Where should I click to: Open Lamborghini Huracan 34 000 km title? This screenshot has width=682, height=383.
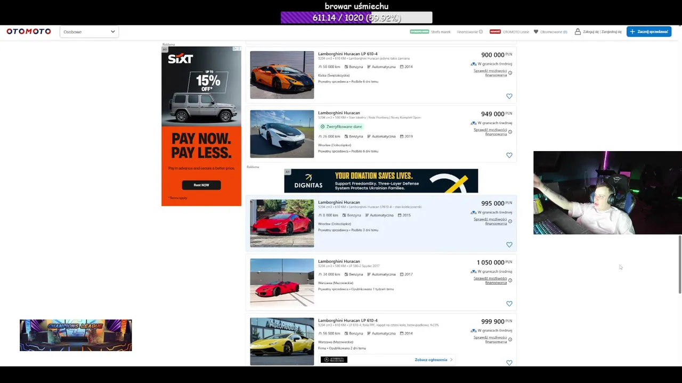(x=339, y=261)
